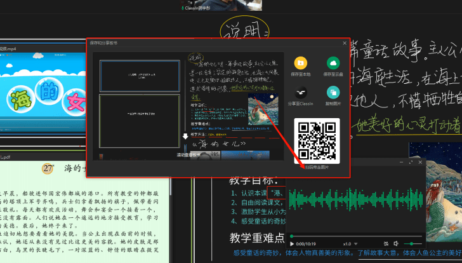462x263 pixels.
Task: Click the .pdf document window title bar
Action: pyautogui.click(x=43, y=157)
